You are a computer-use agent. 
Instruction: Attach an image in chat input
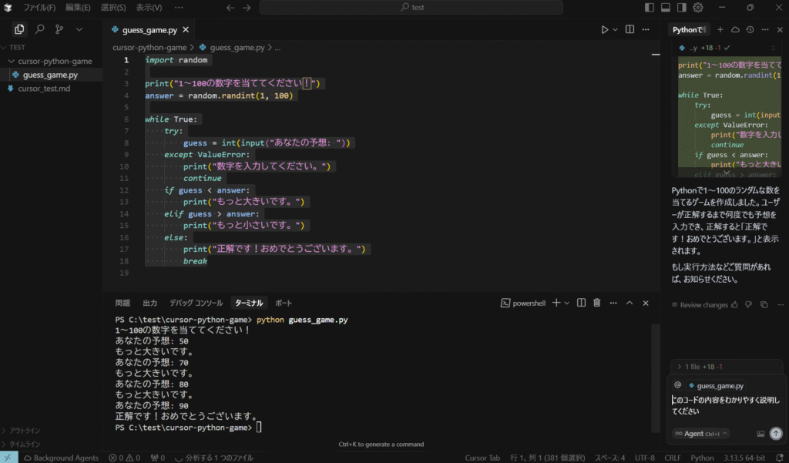pyautogui.click(x=760, y=433)
